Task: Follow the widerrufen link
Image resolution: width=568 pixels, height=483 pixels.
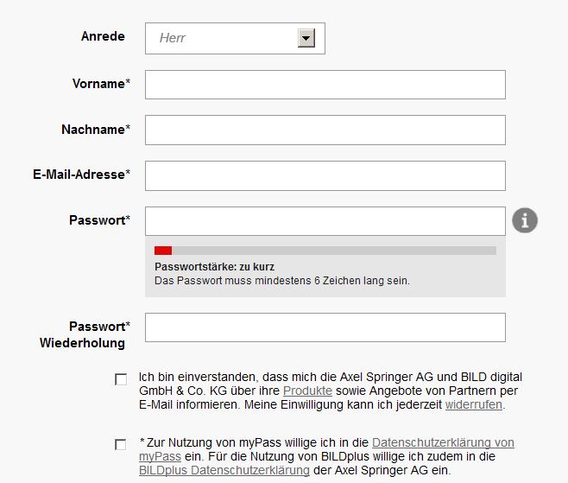Action: coord(473,404)
